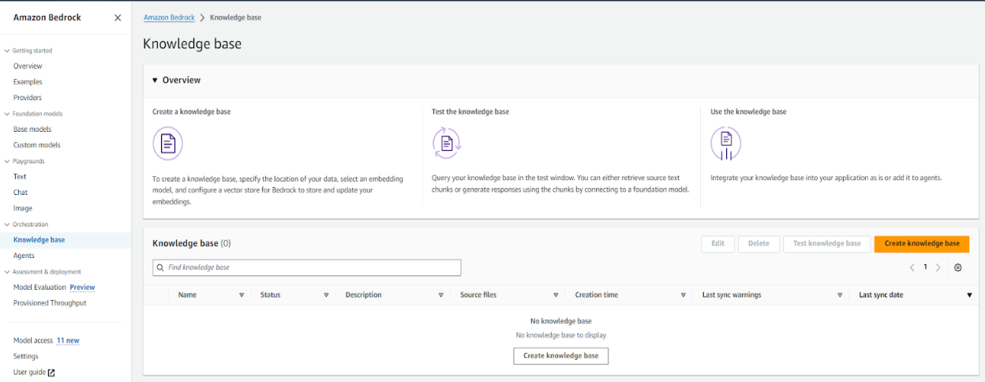Open table preferences gear icon

point(957,268)
